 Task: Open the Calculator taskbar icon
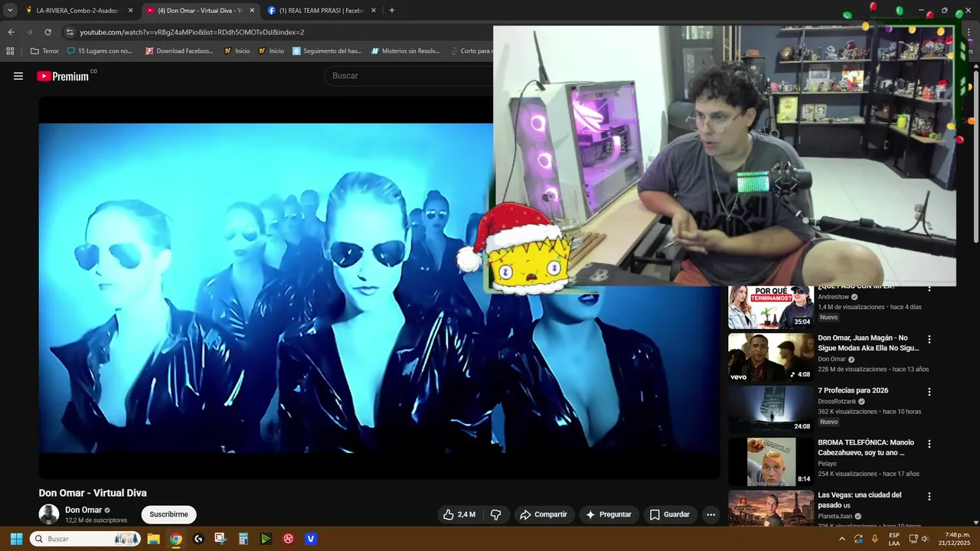click(243, 539)
